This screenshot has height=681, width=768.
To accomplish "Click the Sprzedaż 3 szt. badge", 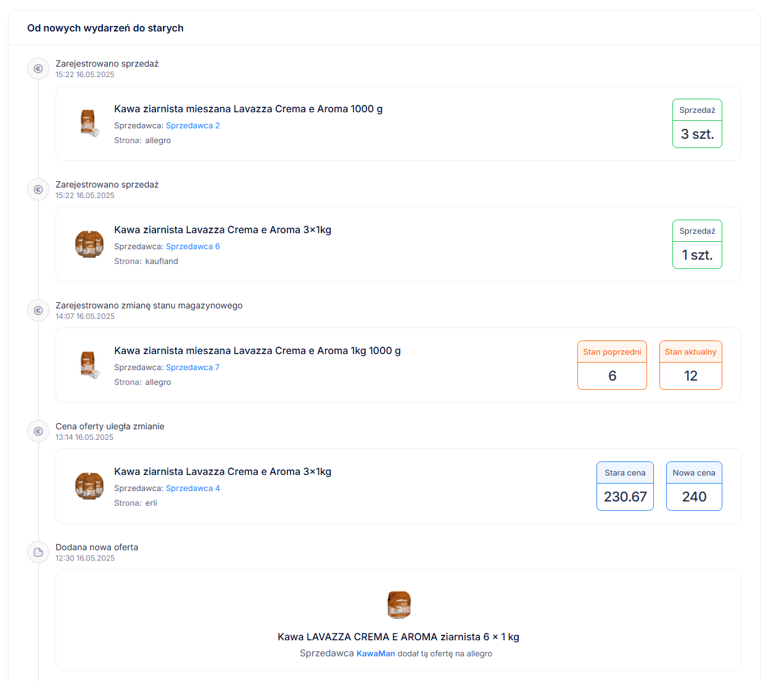I will [x=697, y=123].
